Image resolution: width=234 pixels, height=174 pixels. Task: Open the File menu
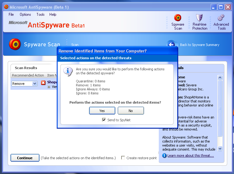11,14
